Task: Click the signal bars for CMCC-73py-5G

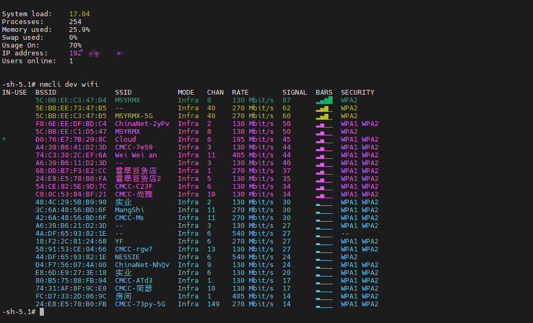Action: pos(324,304)
